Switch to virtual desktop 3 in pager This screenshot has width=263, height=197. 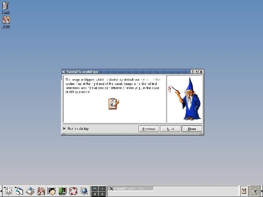pyautogui.click(x=102, y=189)
